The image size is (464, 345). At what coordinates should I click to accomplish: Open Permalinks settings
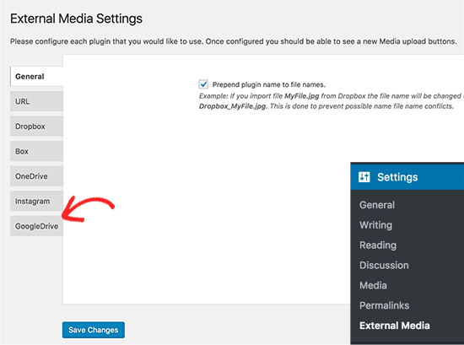tap(385, 305)
